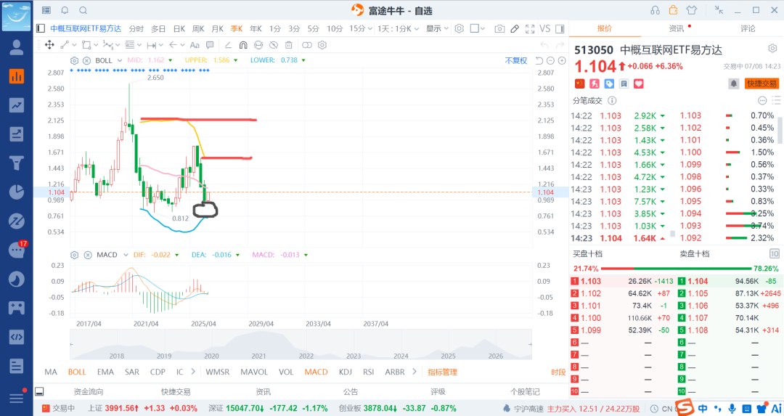Open the UPPER 1.586 line dropdown arrow
784x416 pixels.
tap(235, 60)
